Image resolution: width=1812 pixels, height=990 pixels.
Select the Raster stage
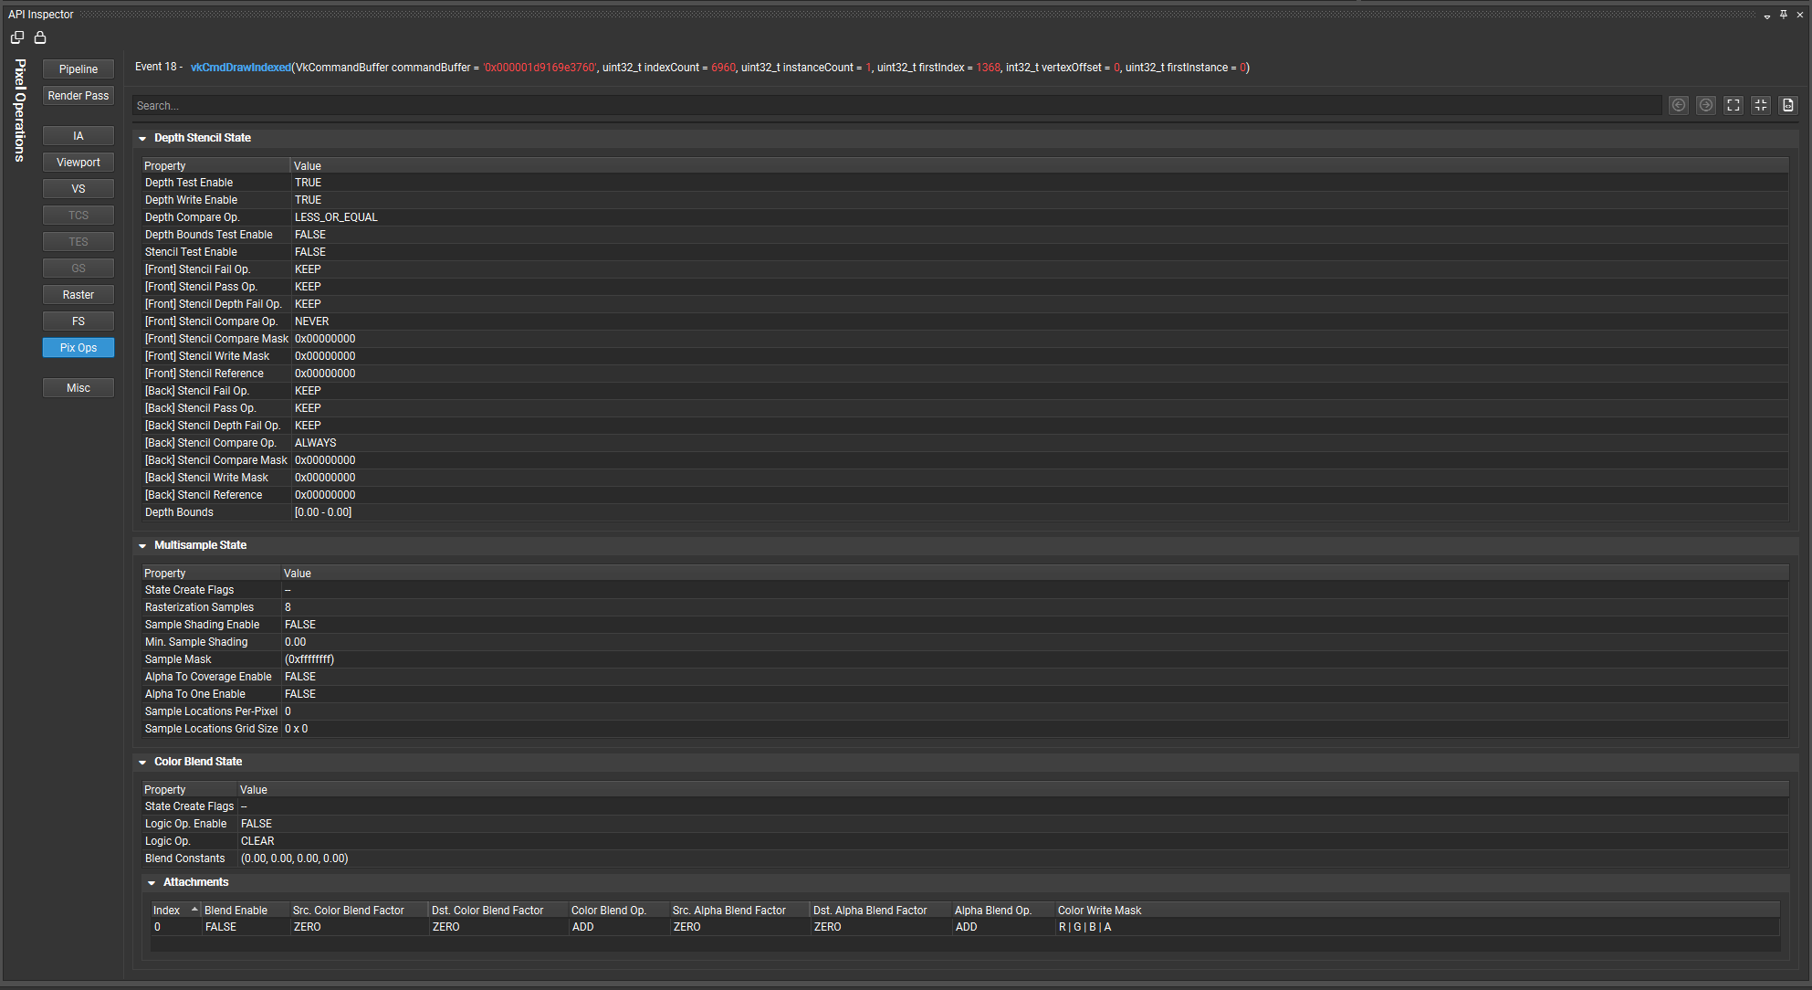click(78, 294)
